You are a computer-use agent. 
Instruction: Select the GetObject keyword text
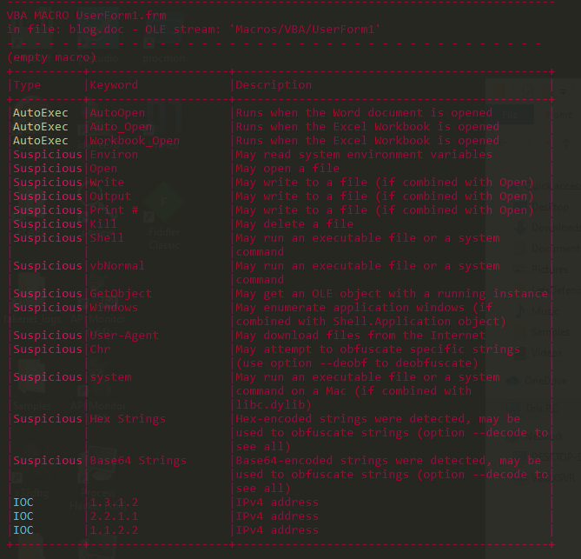[x=121, y=294]
